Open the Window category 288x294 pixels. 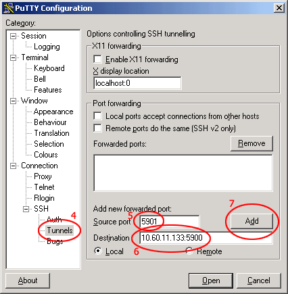[34, 101]
